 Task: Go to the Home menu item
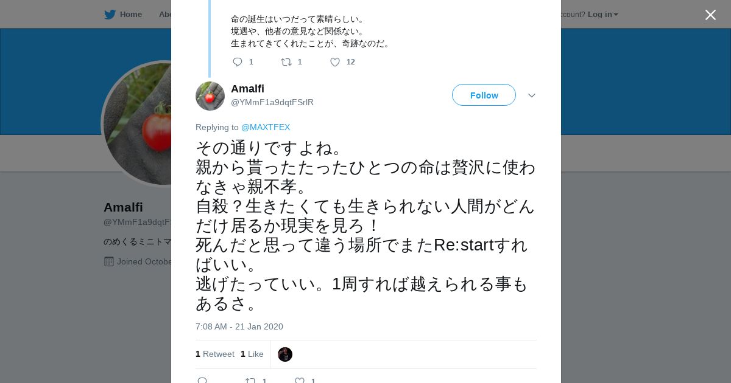click(130, 15)
